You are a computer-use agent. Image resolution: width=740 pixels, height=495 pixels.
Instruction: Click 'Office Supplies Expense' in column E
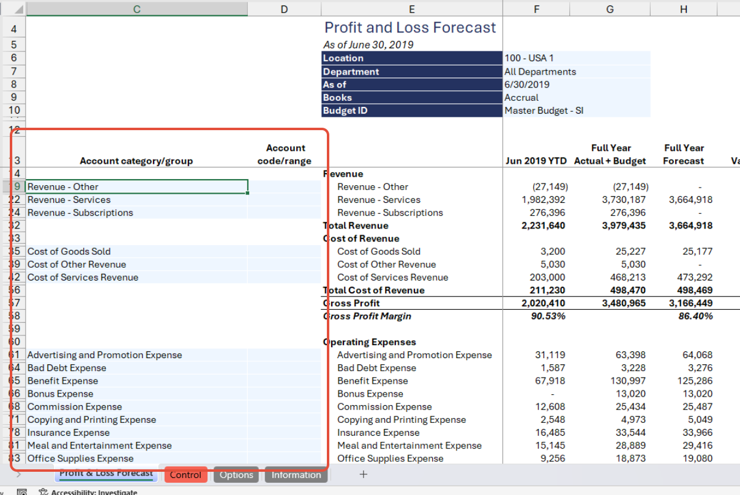(412, 458)
